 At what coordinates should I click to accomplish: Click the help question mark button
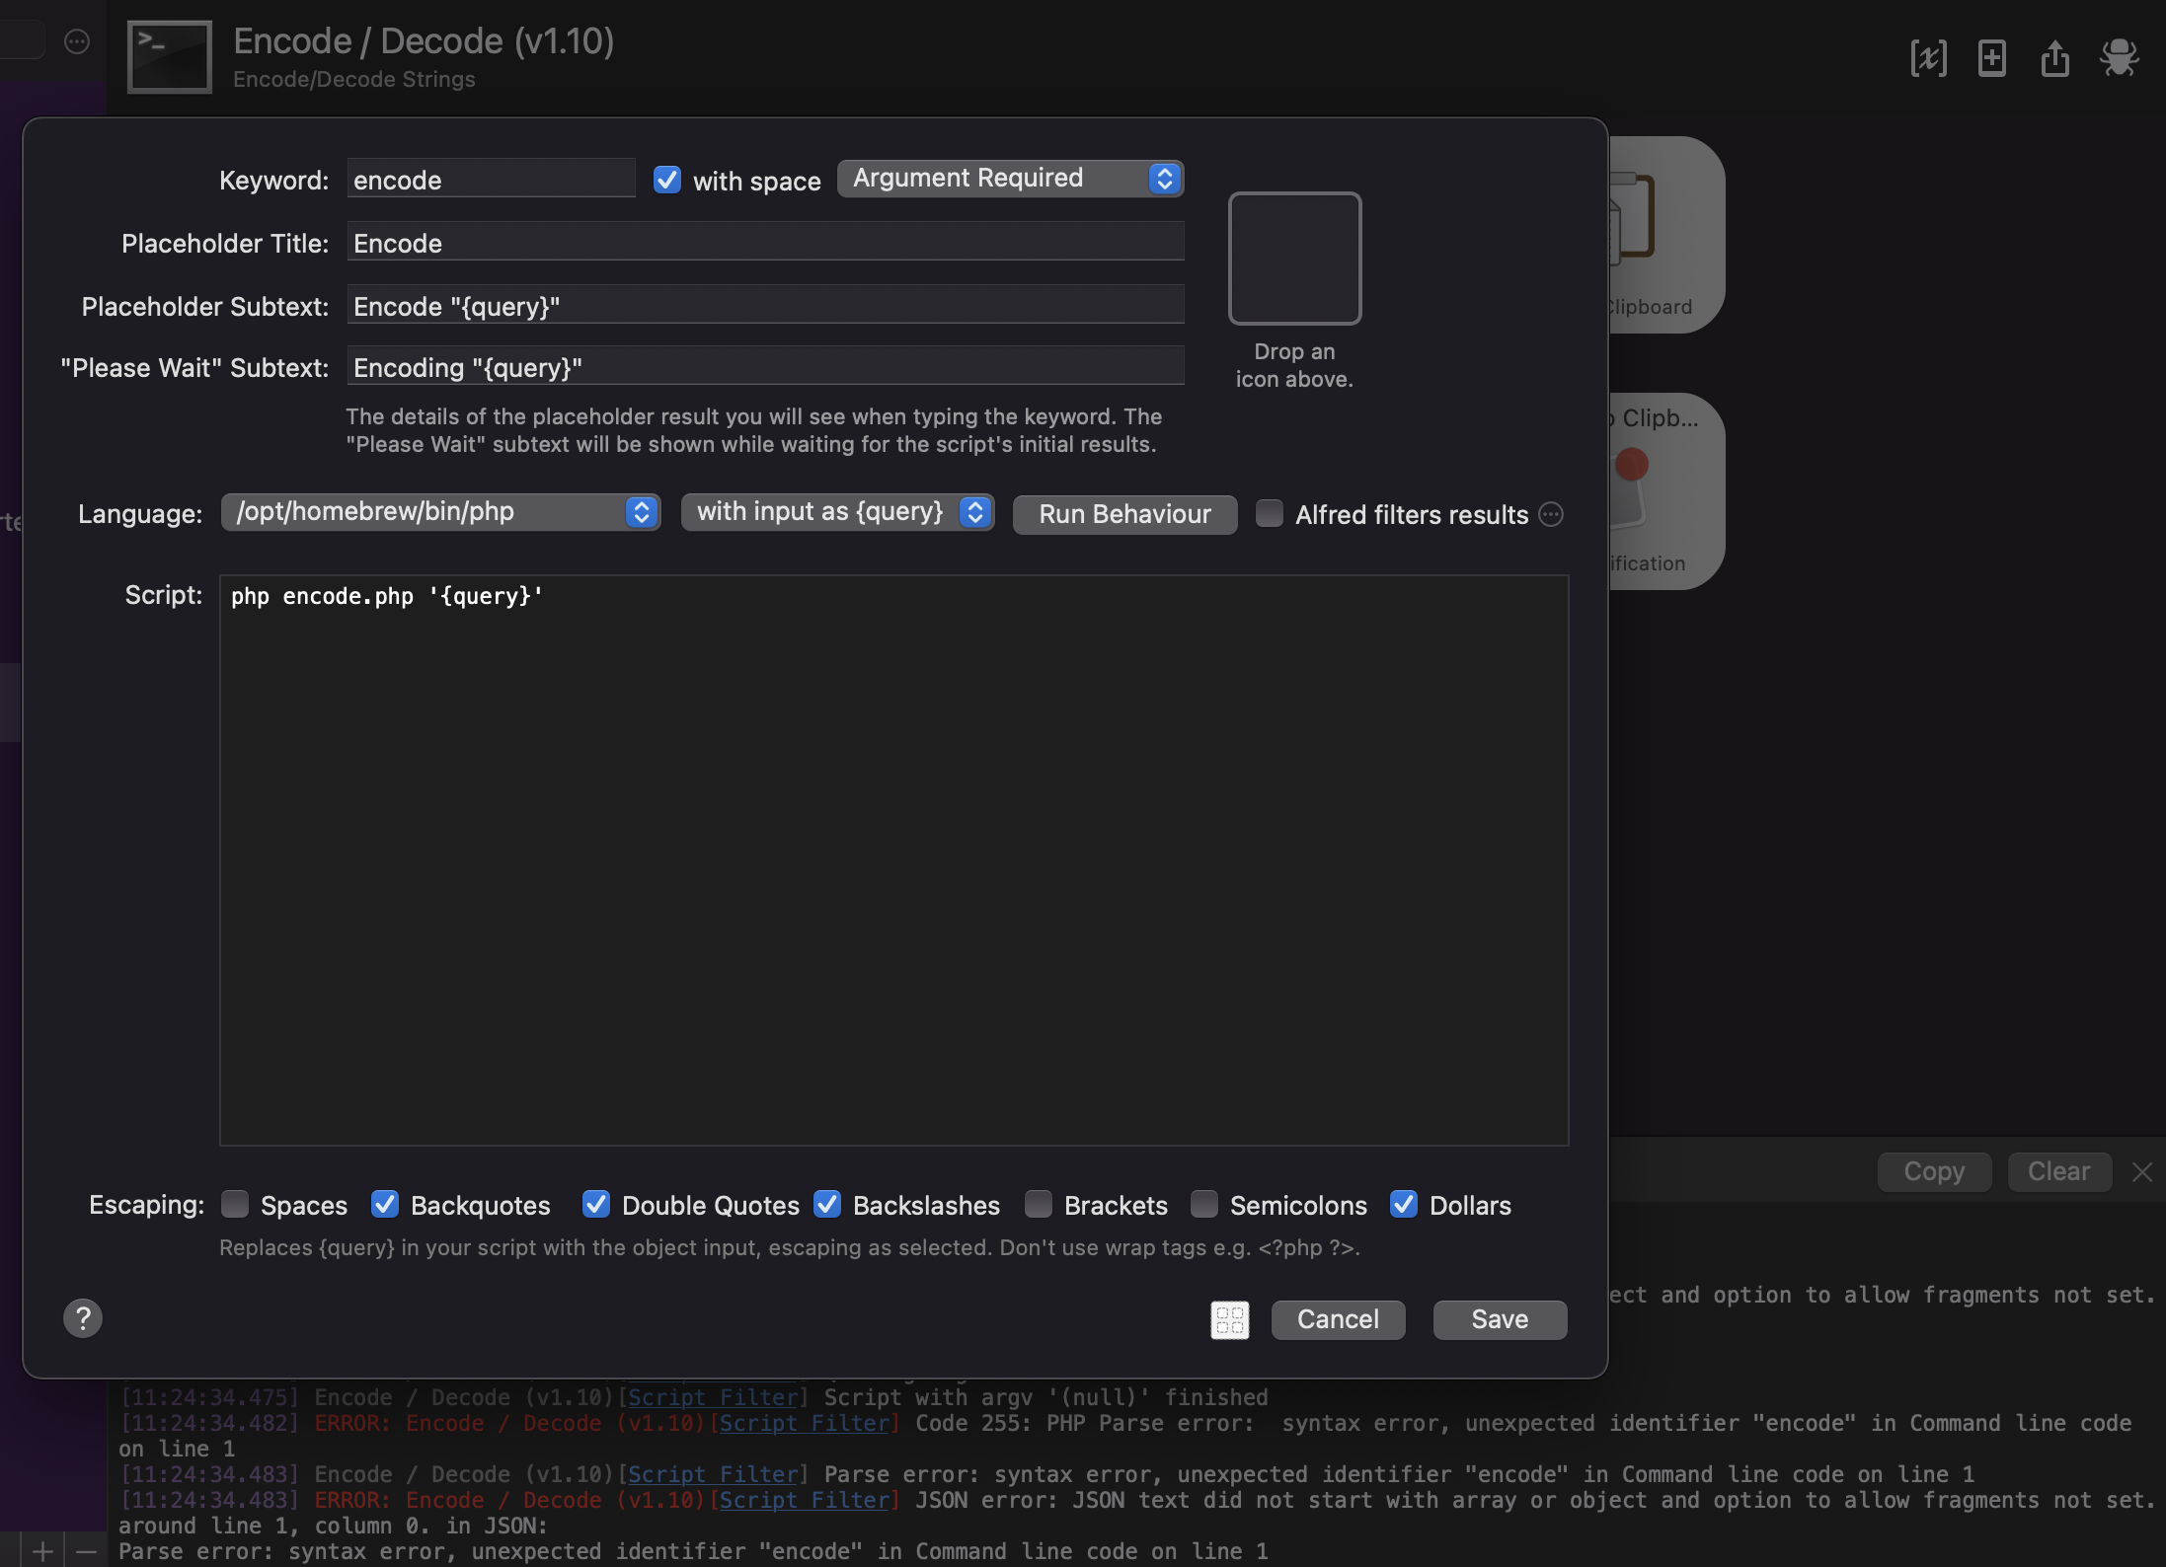pyautogui.click(x=83, y=1318)
